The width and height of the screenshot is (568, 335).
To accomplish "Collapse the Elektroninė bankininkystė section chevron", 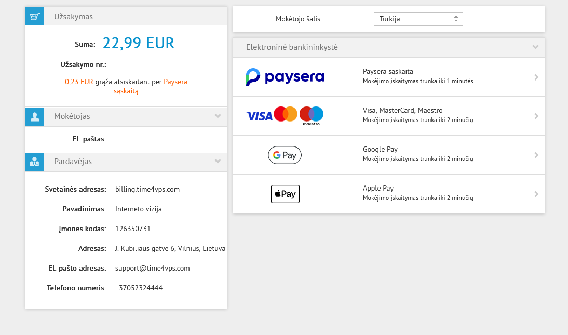I will (x=535, y=47).
